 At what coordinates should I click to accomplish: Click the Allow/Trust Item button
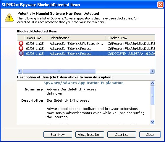pyautogui.click(x=90, y=135)
